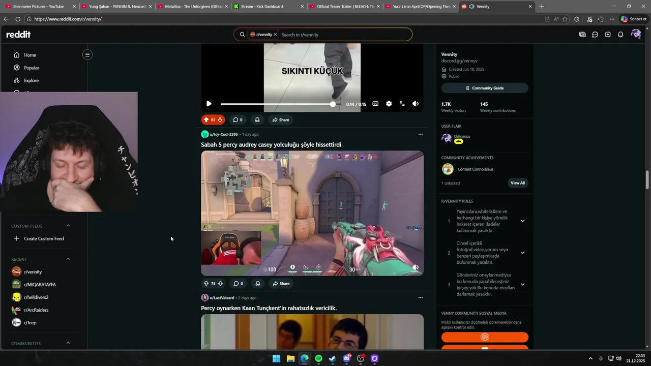Give award on the 61-vote video post
This screenshot has height=366, width=651.
click(x=257, y=120)
